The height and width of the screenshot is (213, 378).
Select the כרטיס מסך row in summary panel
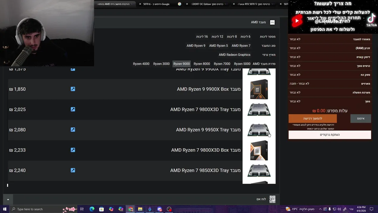pyautogui.click(x=330, y=66)
